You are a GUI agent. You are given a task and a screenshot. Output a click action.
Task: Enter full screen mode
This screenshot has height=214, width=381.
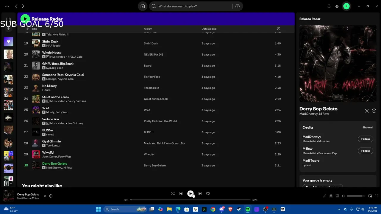(x=377, y=196)
